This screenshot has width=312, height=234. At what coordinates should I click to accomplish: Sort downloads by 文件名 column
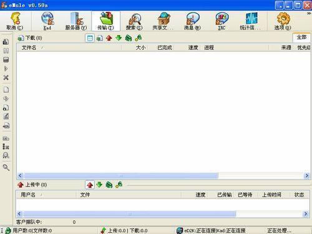(x=69, y=47)
